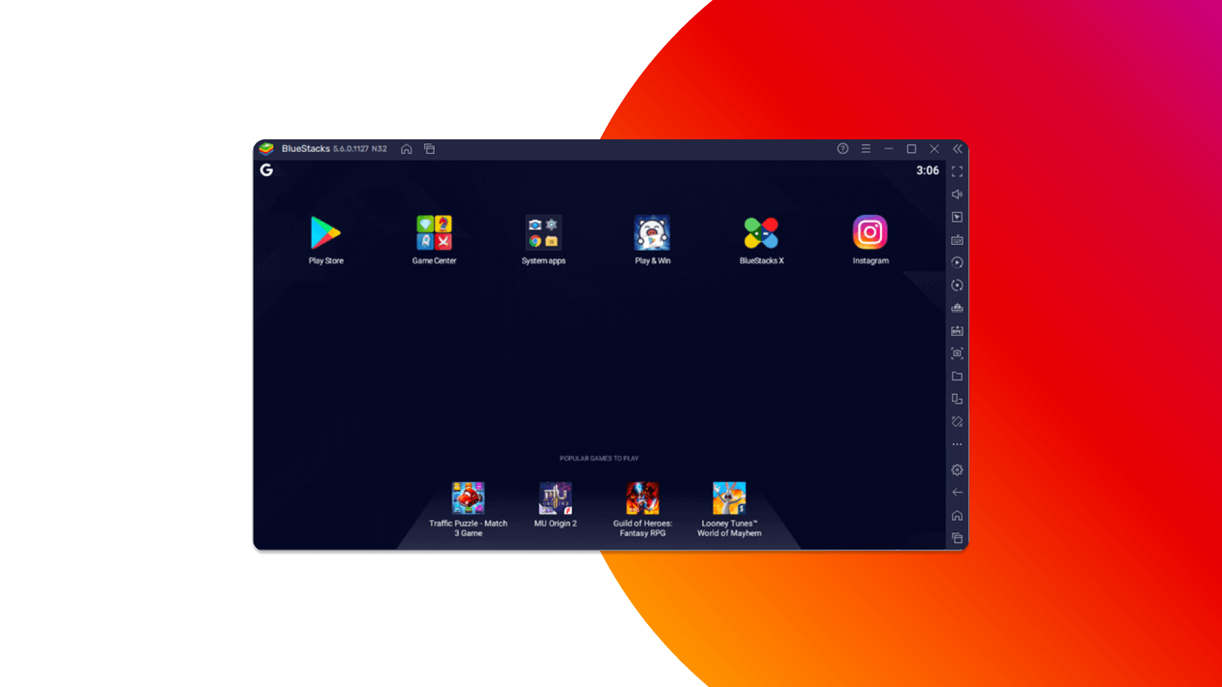
Task: Take a screenshot using sidebar camera icon
Action: tap(957, 354)
